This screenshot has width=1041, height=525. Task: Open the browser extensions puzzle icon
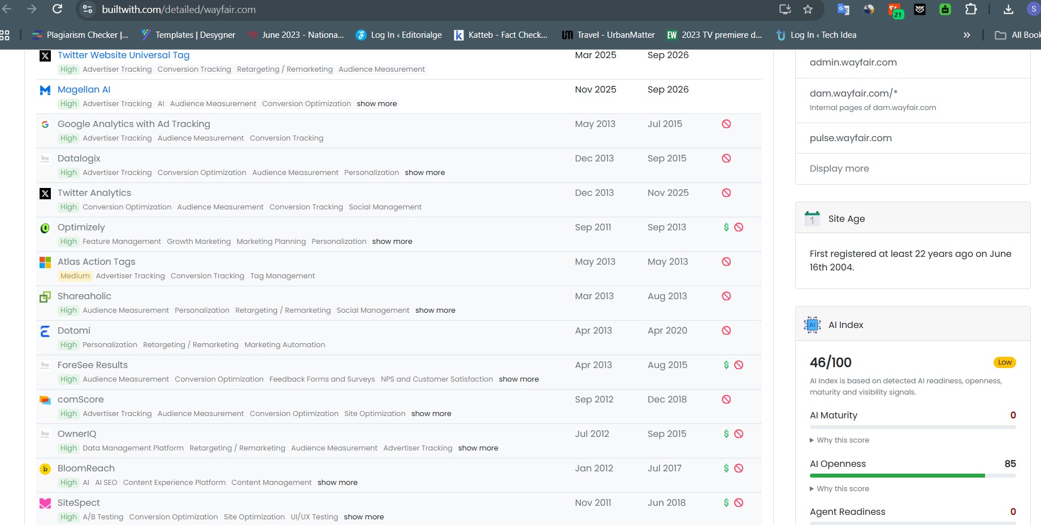(970, 9)
